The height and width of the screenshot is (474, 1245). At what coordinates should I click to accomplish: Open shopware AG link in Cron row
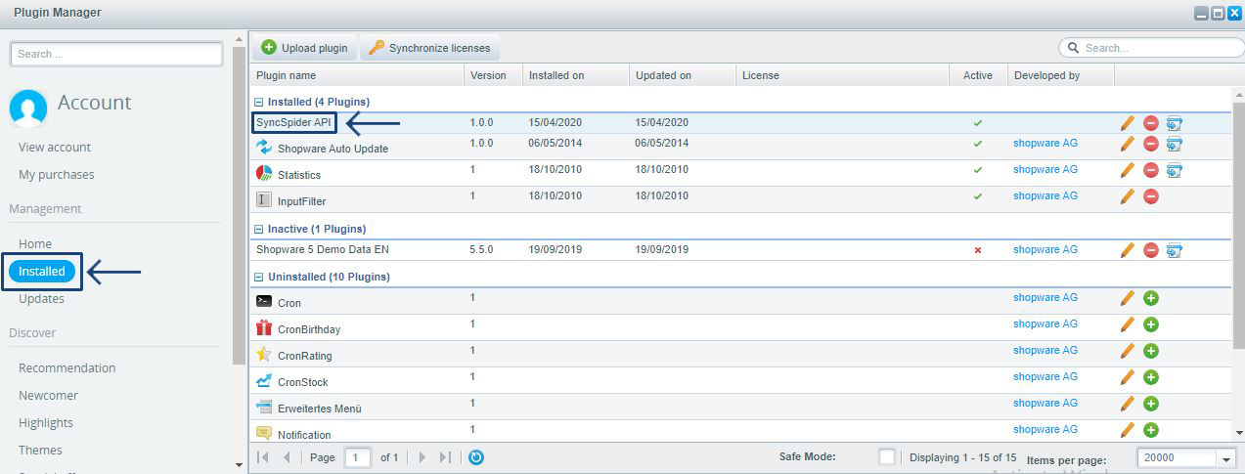coord(1045,298)
